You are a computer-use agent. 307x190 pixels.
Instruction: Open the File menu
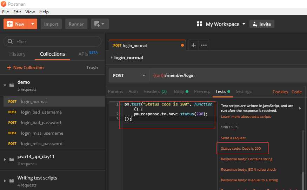point(6,12)
